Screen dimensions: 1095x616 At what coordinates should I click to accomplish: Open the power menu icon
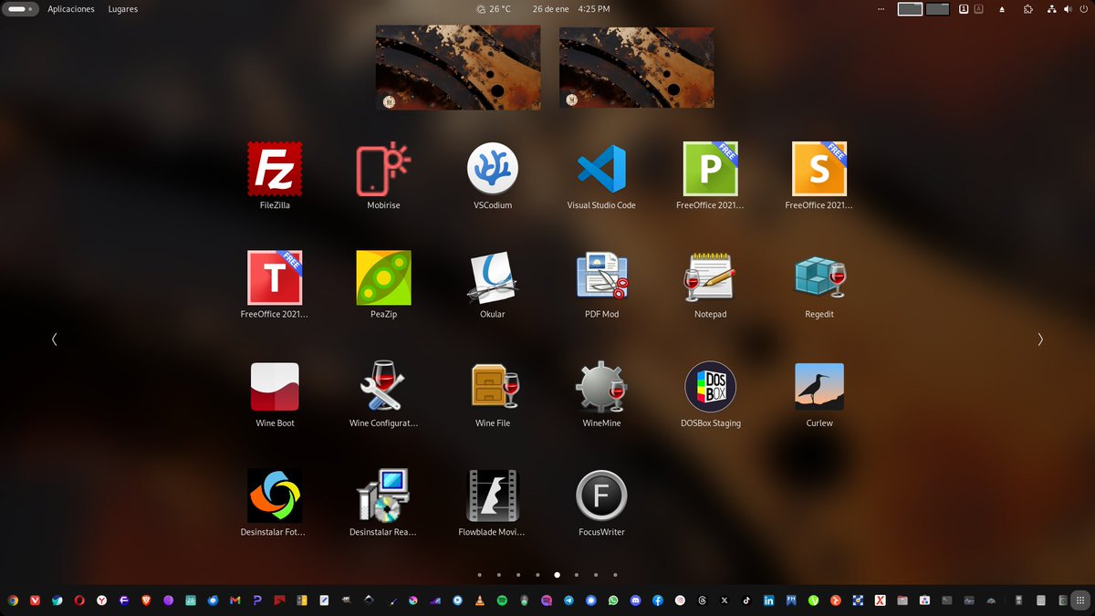(1082, 9)
